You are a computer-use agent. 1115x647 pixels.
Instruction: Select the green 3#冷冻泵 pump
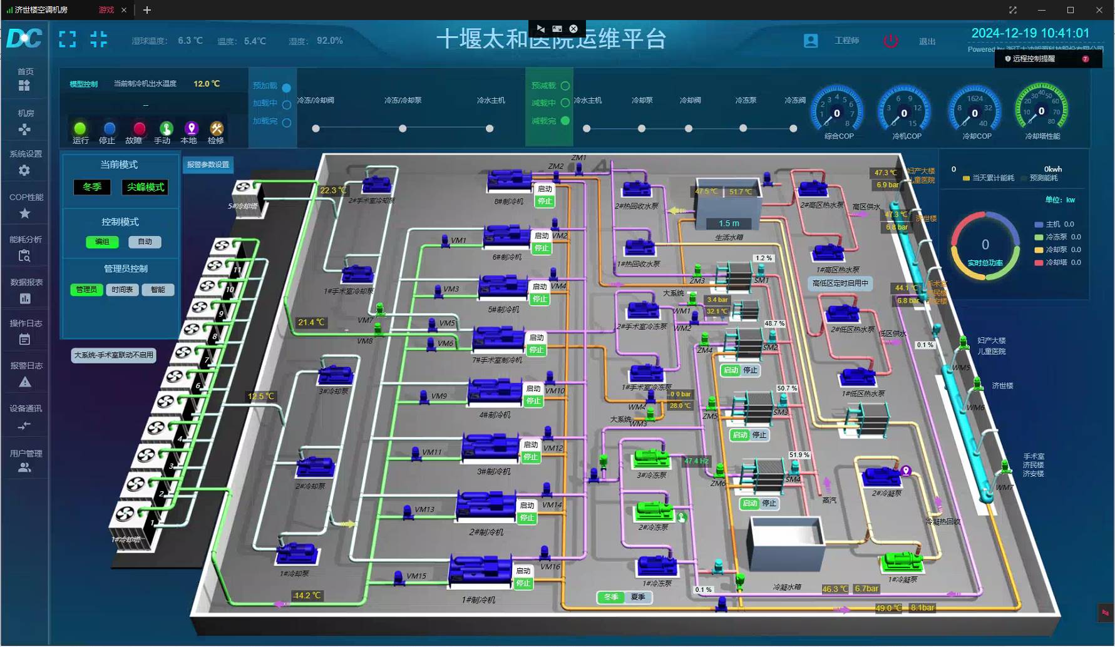651,459
